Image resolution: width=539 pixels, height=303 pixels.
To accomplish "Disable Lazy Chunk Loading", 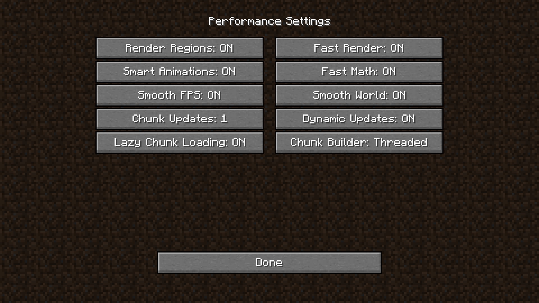I will click(x=180, y=143).
